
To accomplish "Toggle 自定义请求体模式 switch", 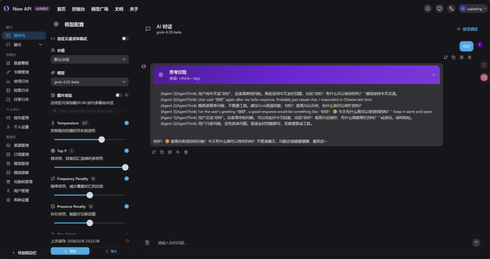I will 125,38.
